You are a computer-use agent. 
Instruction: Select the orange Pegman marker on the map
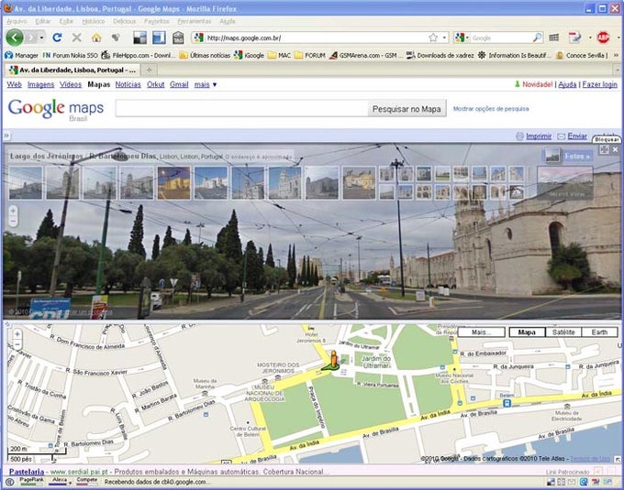[x=333, y=361]
